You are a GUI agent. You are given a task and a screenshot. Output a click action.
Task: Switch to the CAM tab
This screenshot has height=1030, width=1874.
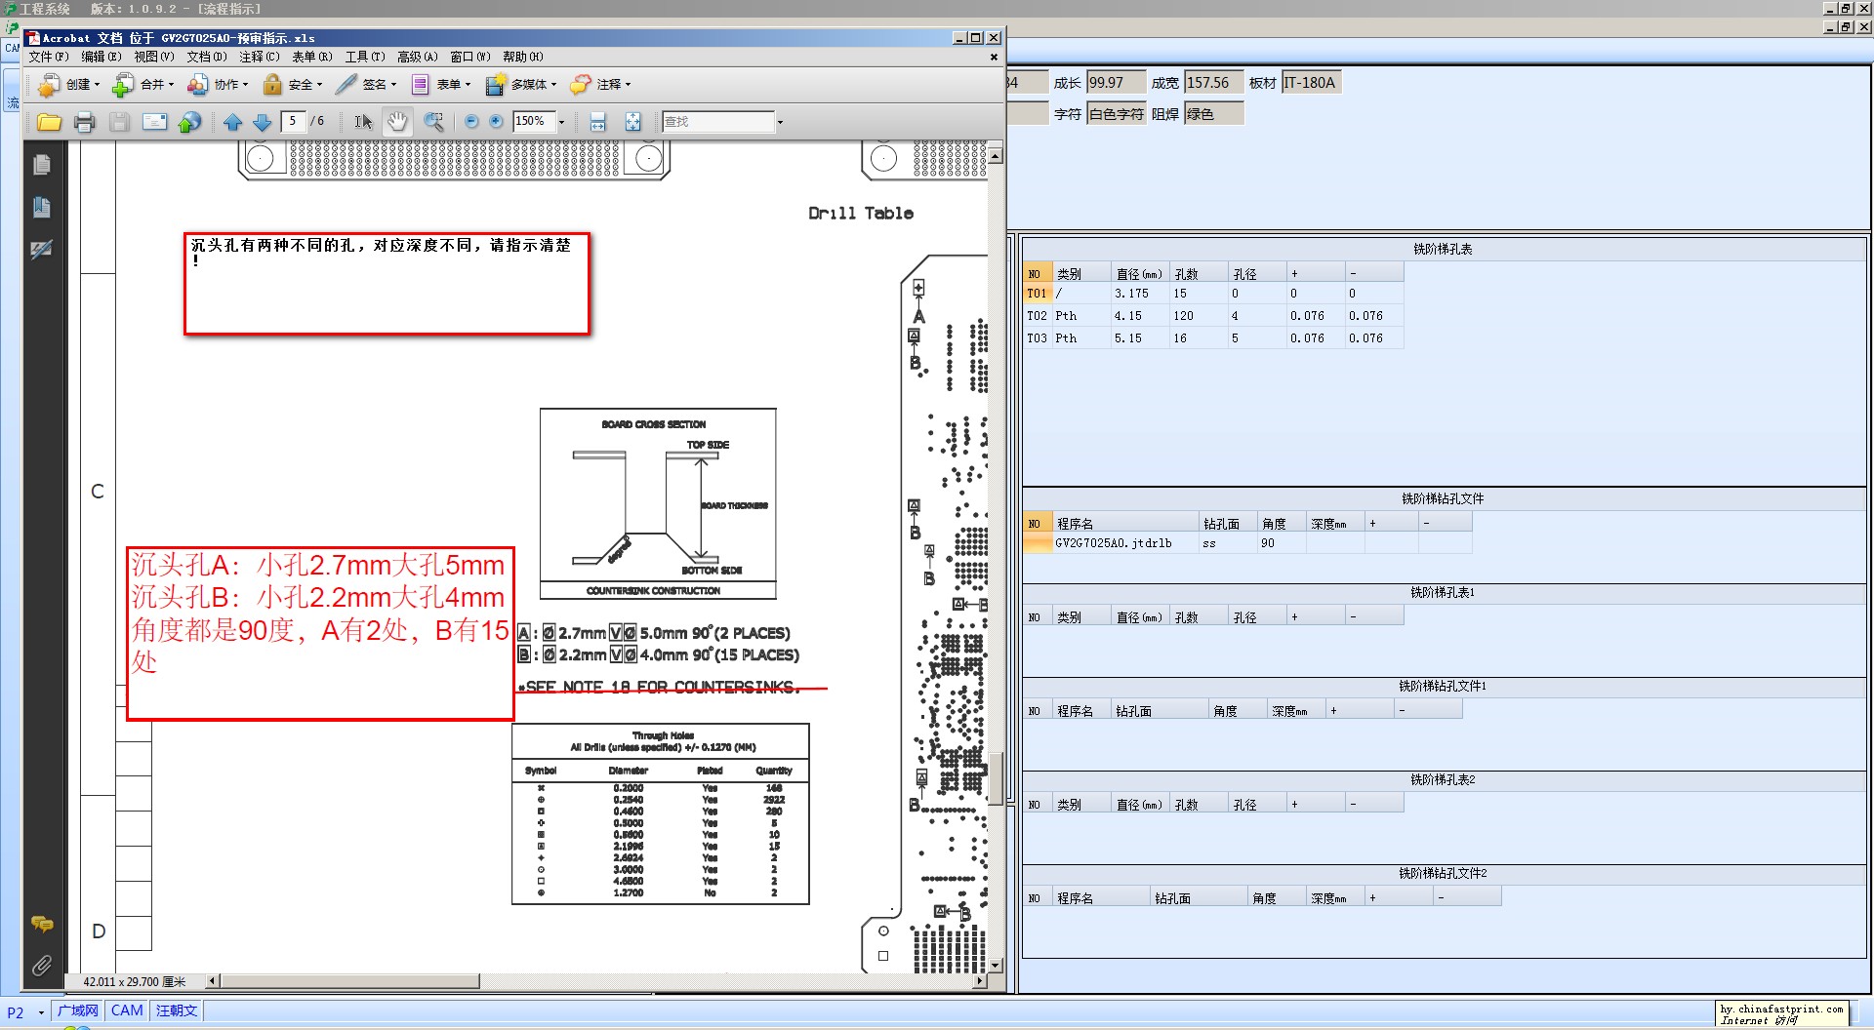click(127, 1010)
